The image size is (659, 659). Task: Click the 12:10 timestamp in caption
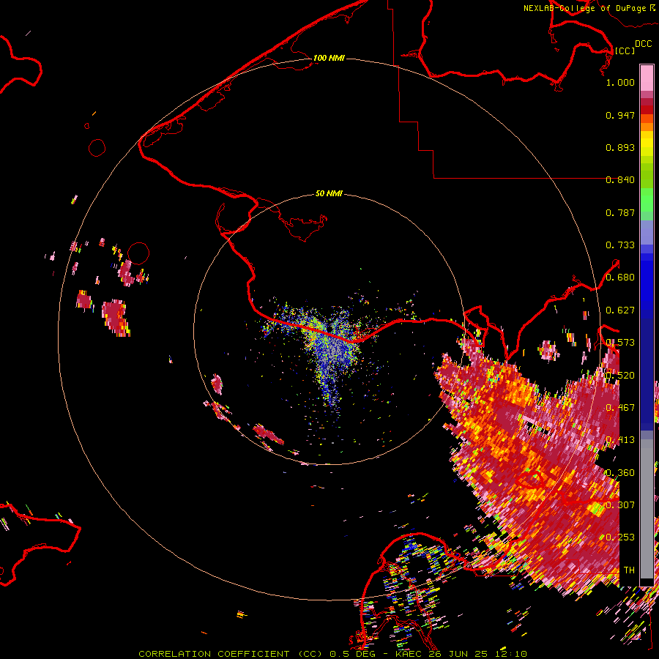pyautogui.click(x=510, y=654)
